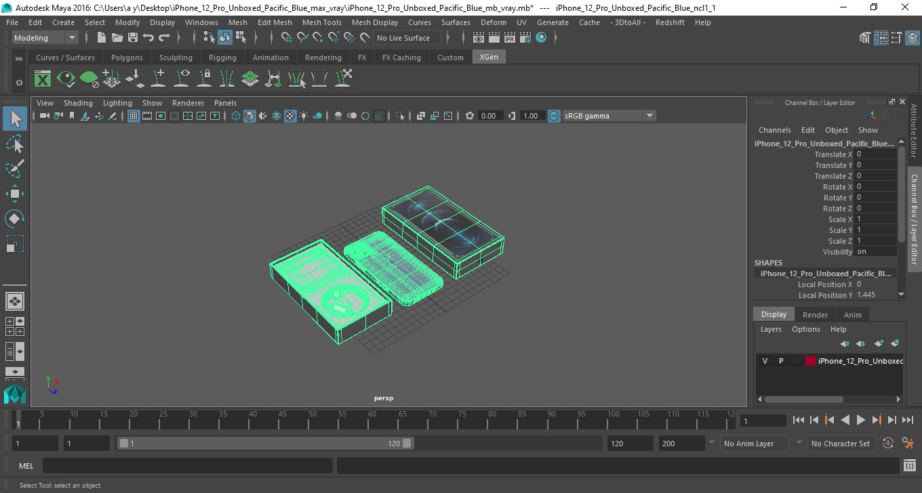
Task: Toggle view color management ON button
Action: [554, 116]
